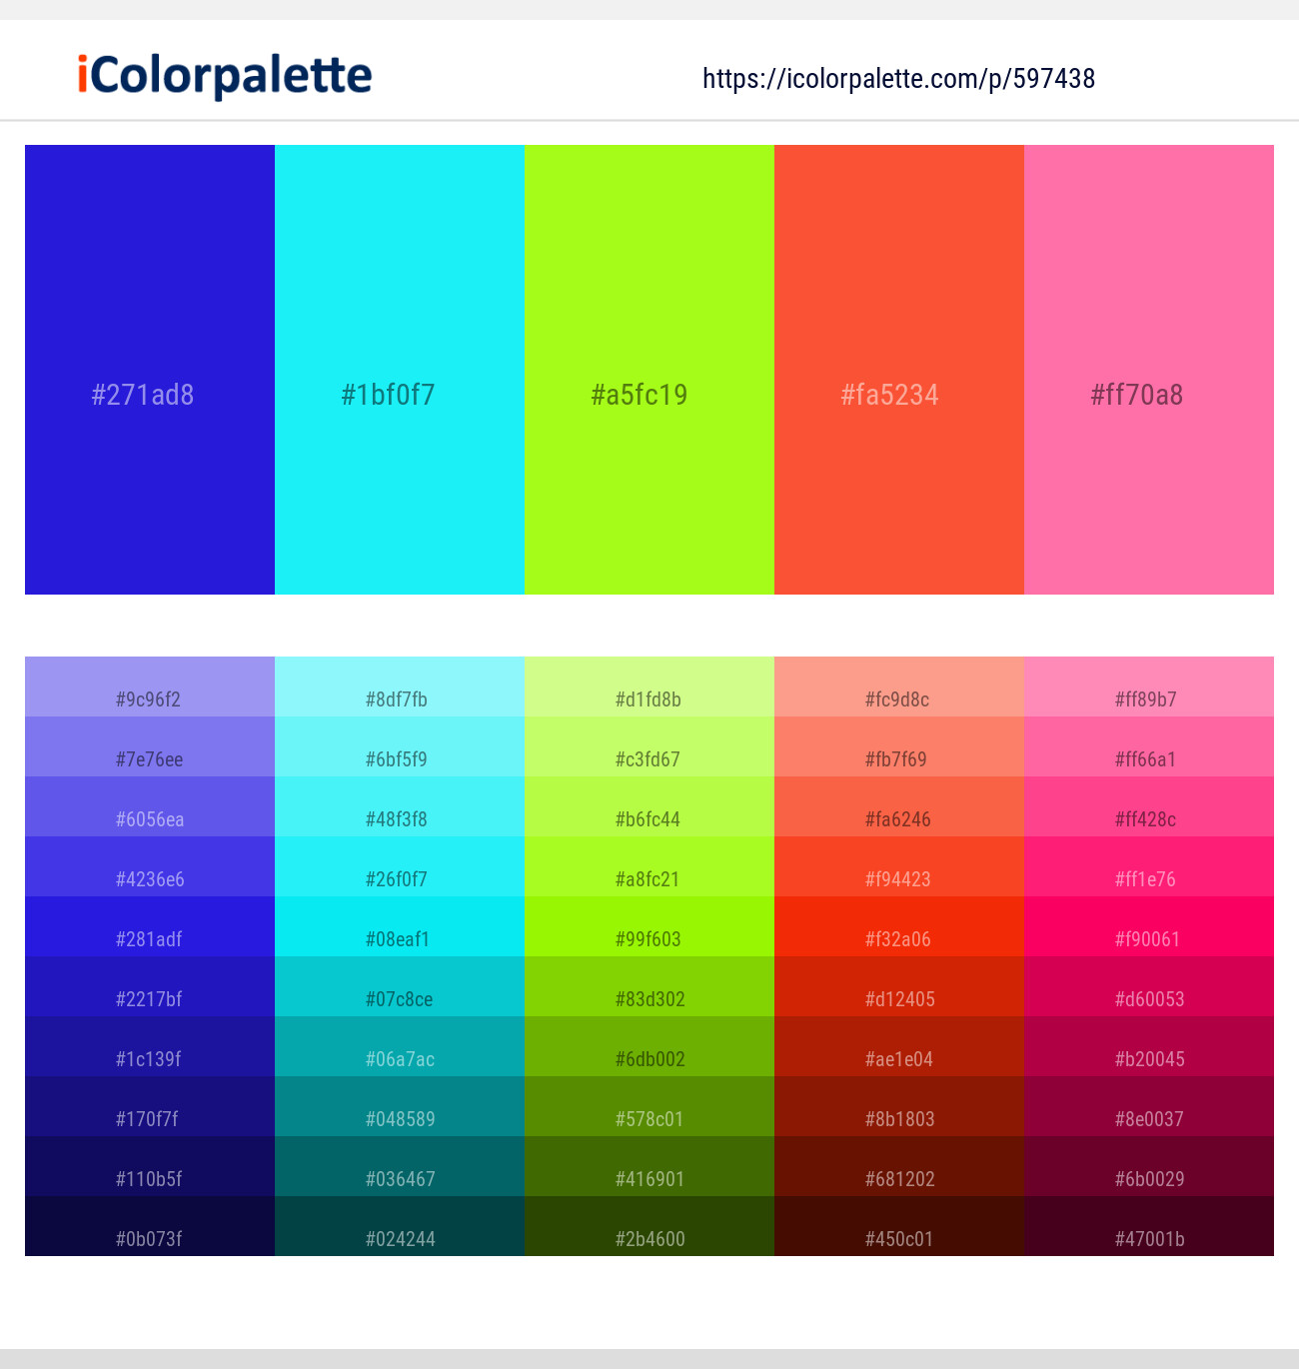
Task: Select the dark red #8b1803 shade
Action: [899, 1106]
